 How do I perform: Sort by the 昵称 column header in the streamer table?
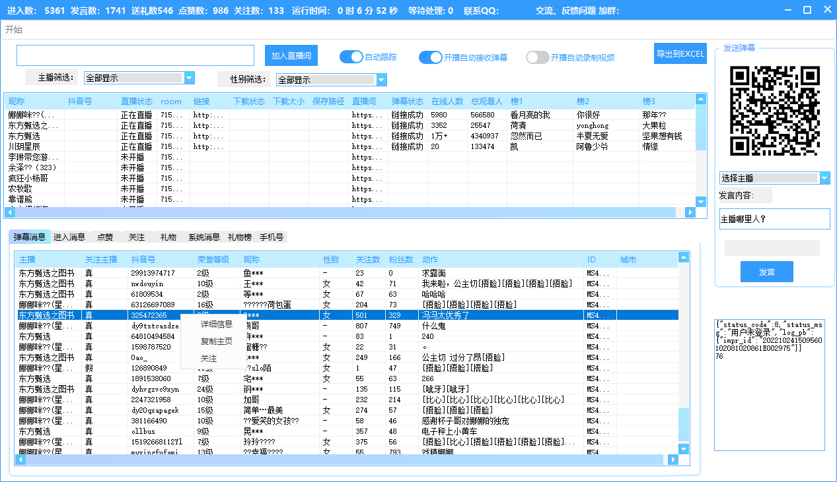(x=34, y=102)
